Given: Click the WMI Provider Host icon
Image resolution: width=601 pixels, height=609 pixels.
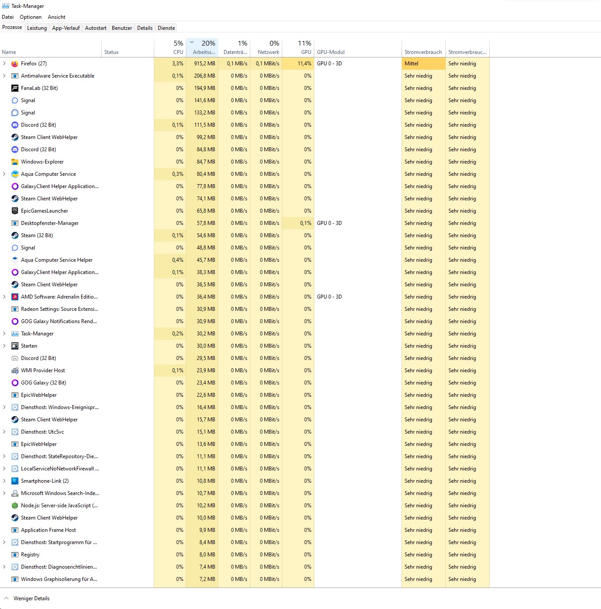Looking at the screenshot, I should click(x=15, y=370).
